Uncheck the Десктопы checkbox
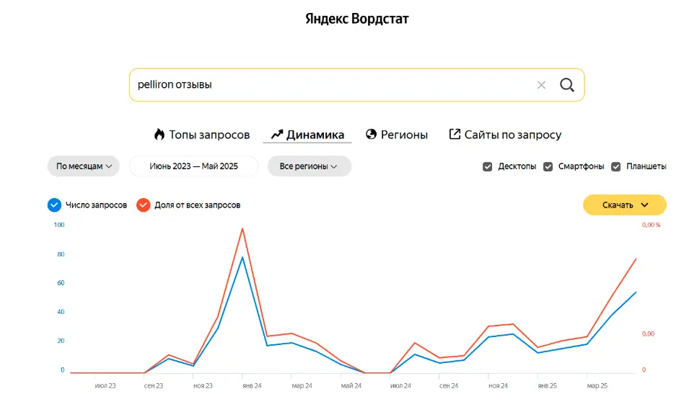This screenshot has height=412, width=684. (x=487, y=166)
